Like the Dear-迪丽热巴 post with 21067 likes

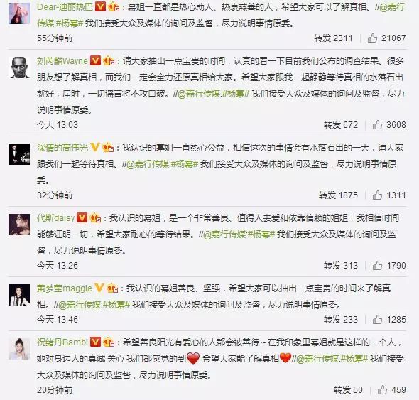372,38
